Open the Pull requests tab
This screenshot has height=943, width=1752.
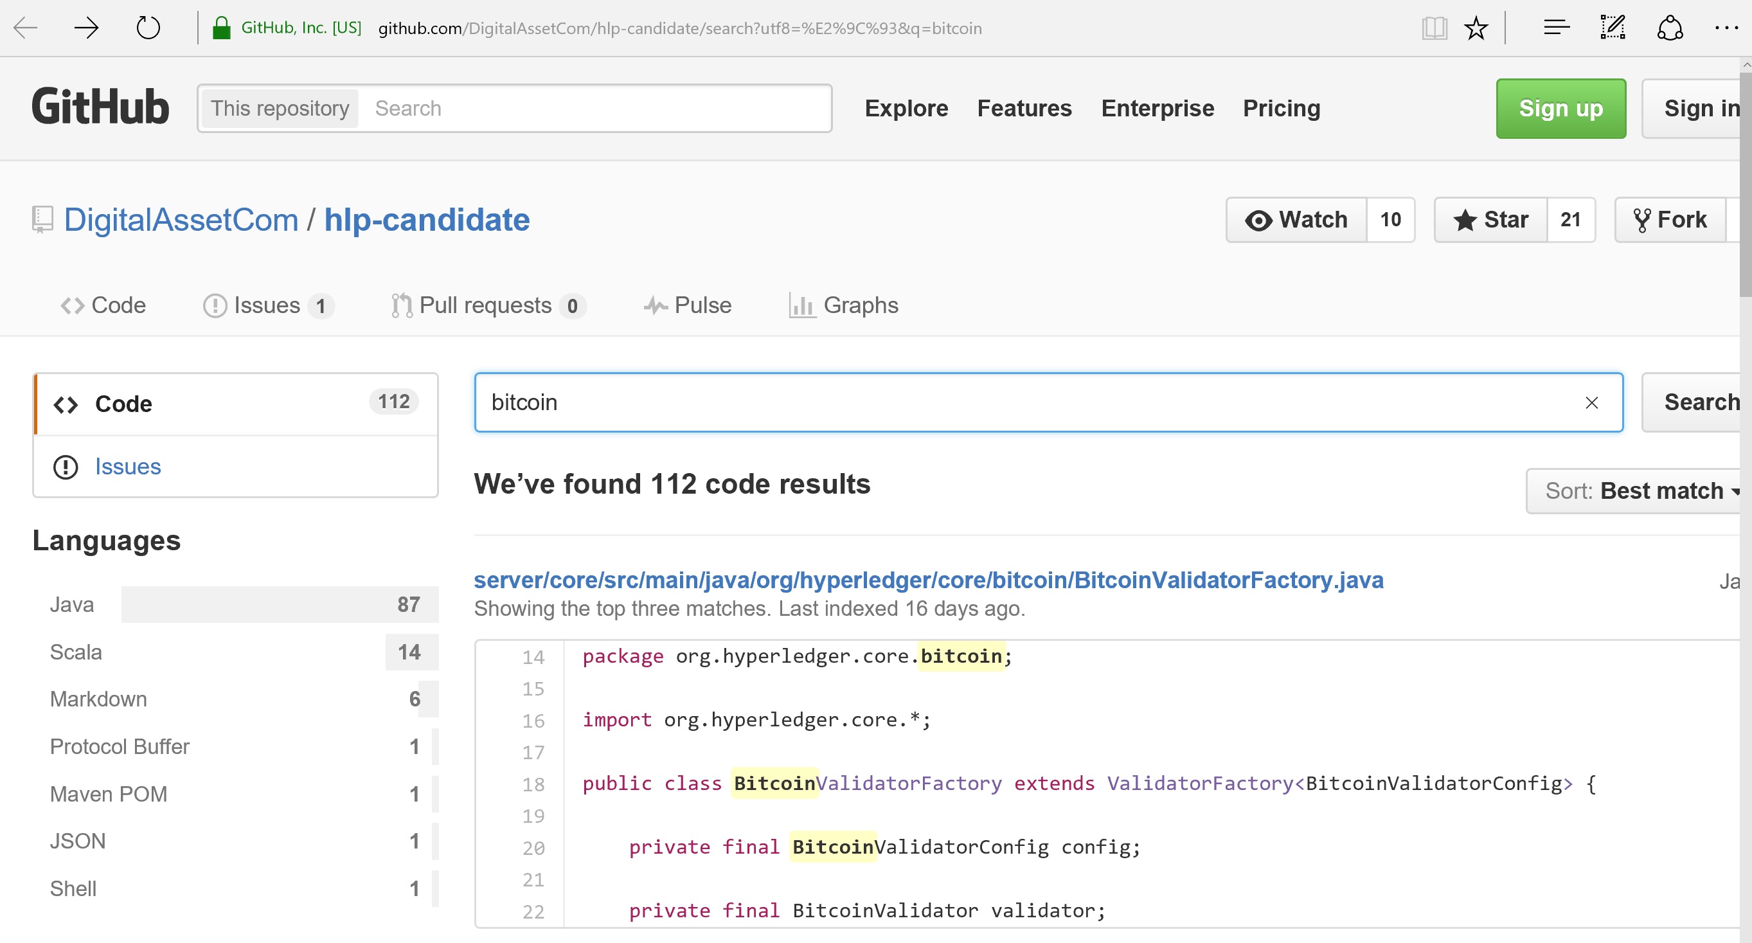click(x=485, y=305)
